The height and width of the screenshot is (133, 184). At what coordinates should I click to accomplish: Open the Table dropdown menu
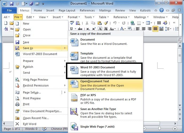pyautogui.click(x=104, y=17)
